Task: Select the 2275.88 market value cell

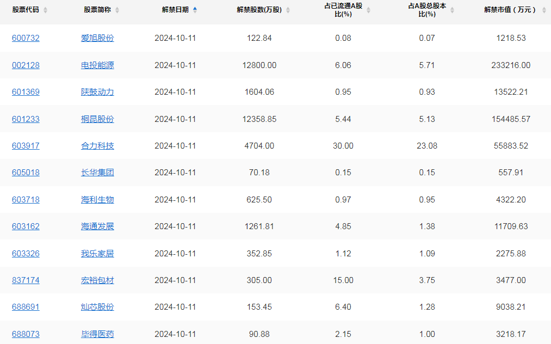Action: (x=511, y=254)
